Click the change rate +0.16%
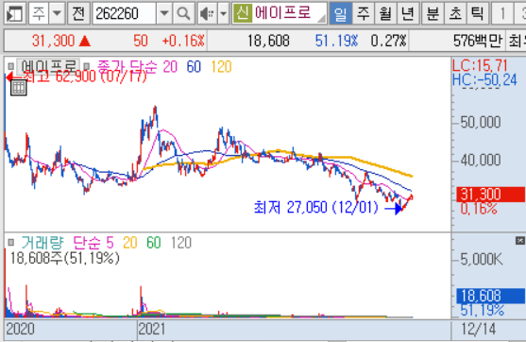Image resolution: width=526 pixels, height=342 pixels. 183,41
